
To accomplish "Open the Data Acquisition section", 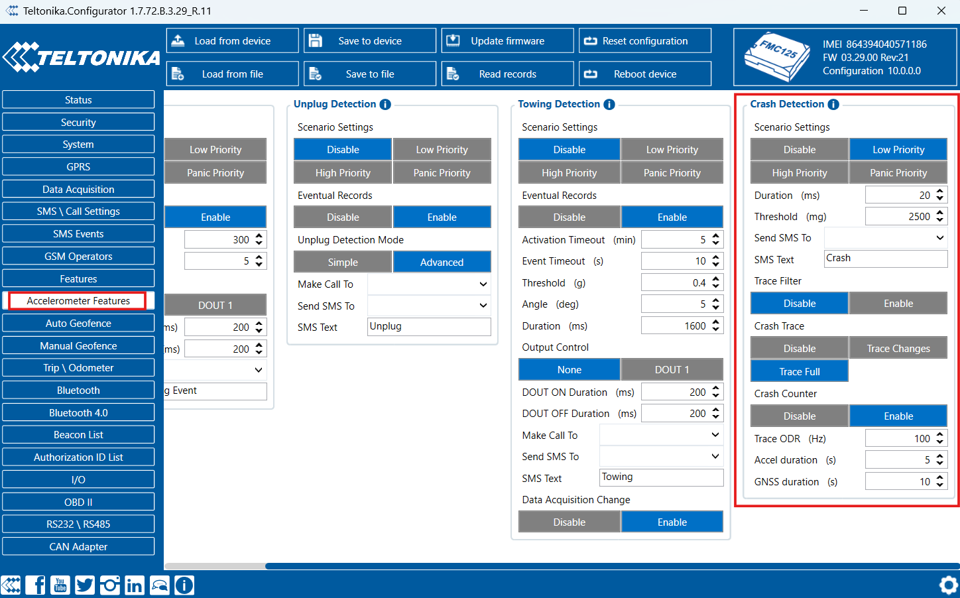I will tap(78, 189).
